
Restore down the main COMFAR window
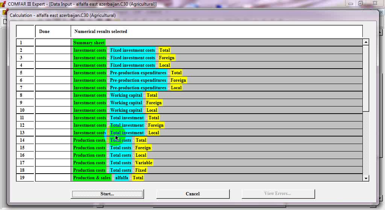(x=360, y=3)
